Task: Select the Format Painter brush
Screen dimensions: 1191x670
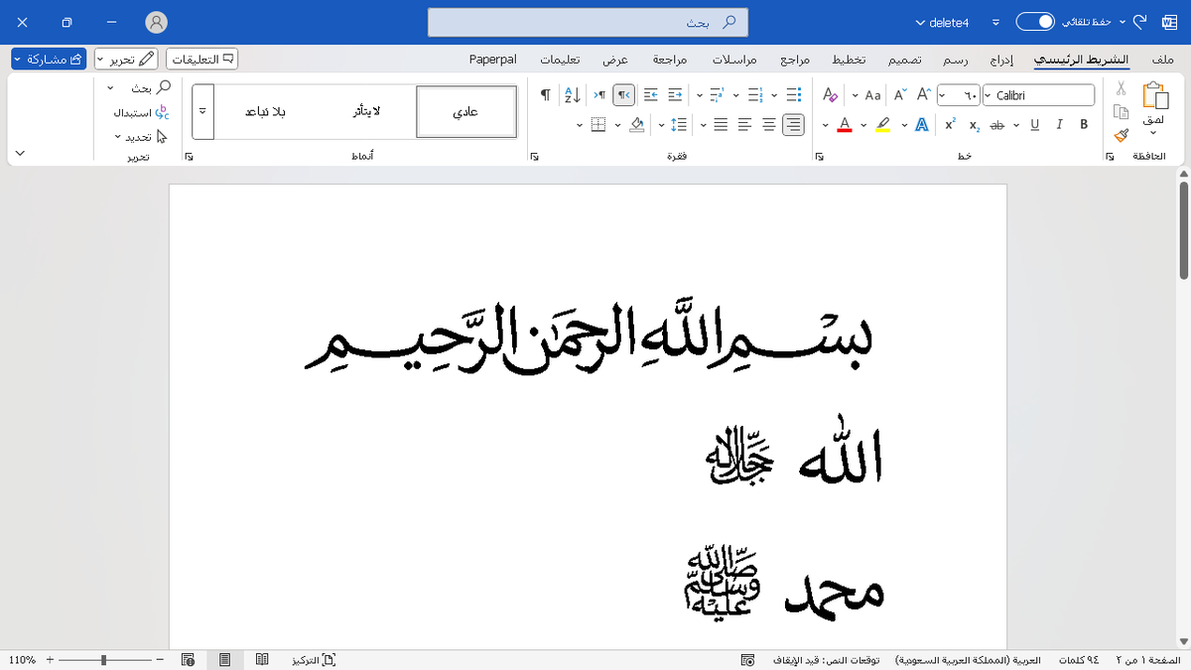Action: pos(1122,135)
